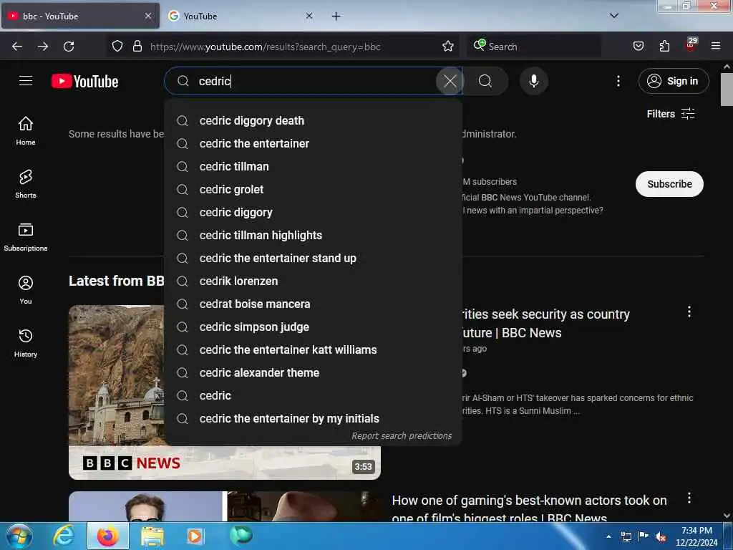Select suggestion 'cedric grolet'

(314, 189)
